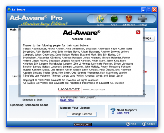The image size is (164, 133).
Task: Click the Lavasoft logo in bottom bar
Action: click(83, 125)
